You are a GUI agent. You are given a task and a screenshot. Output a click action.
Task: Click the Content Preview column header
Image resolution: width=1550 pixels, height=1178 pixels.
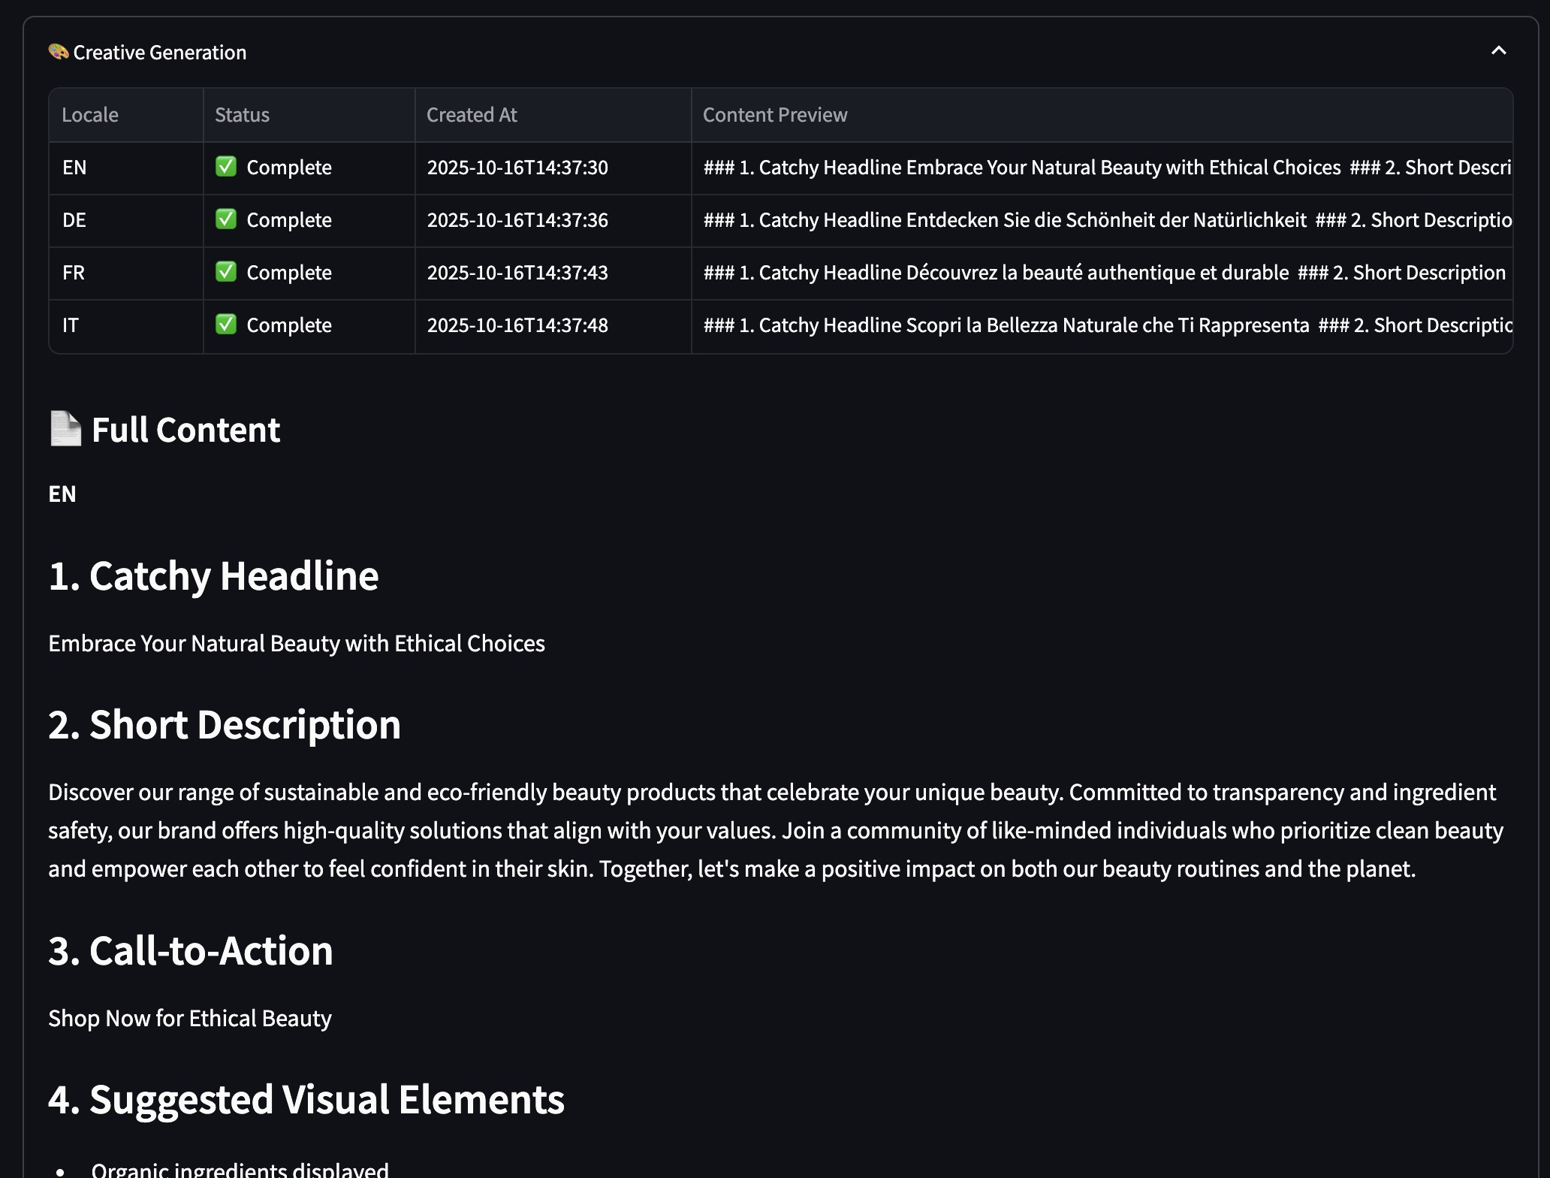coord(775,115)
